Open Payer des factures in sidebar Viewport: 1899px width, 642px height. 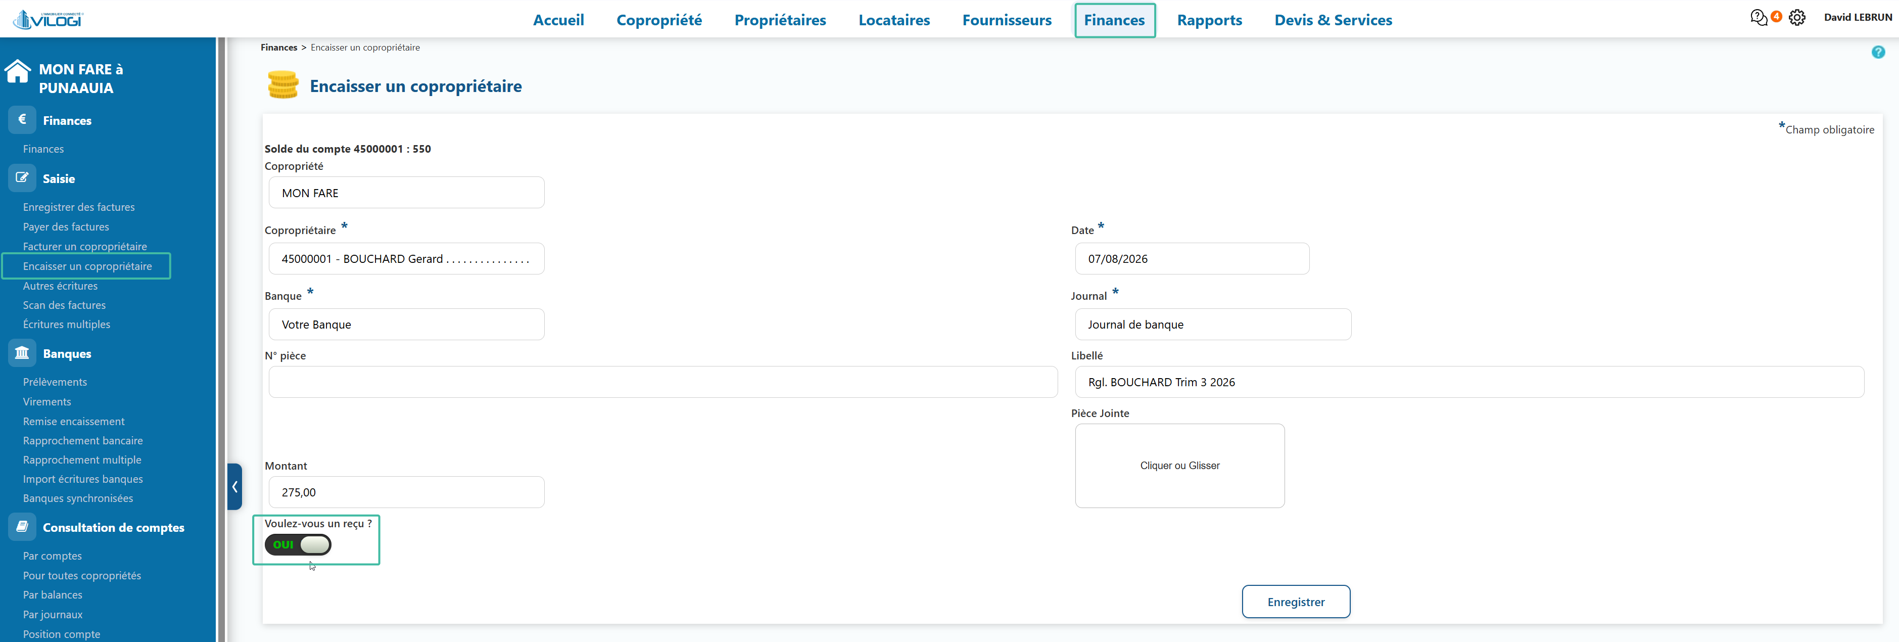coord(66,227)
